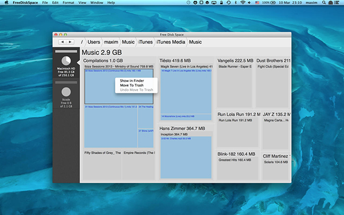This screenshot has height=215, width=344.
Task: Click the battery status icon
Action: 273,3
